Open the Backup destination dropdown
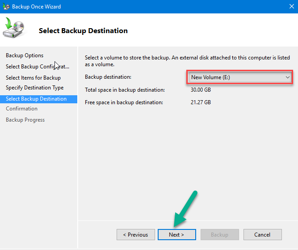Viewport: 298px width, 250px height. 240,77
